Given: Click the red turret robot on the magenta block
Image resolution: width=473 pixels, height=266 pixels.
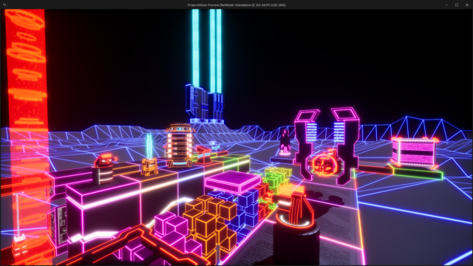Looking at the screenshot, I should [103, 168].
